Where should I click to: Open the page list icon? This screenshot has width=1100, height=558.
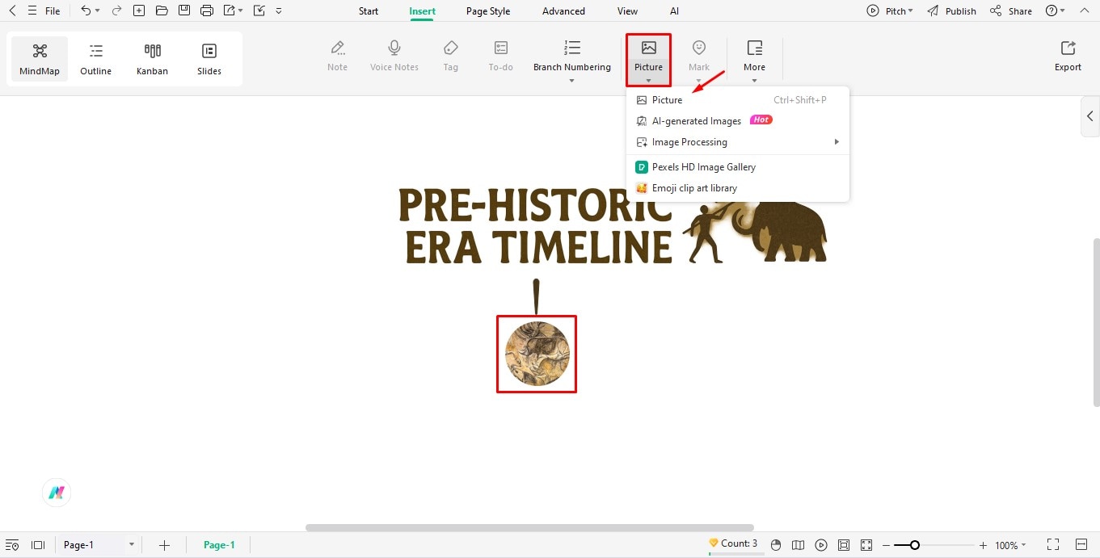point(12,545)
